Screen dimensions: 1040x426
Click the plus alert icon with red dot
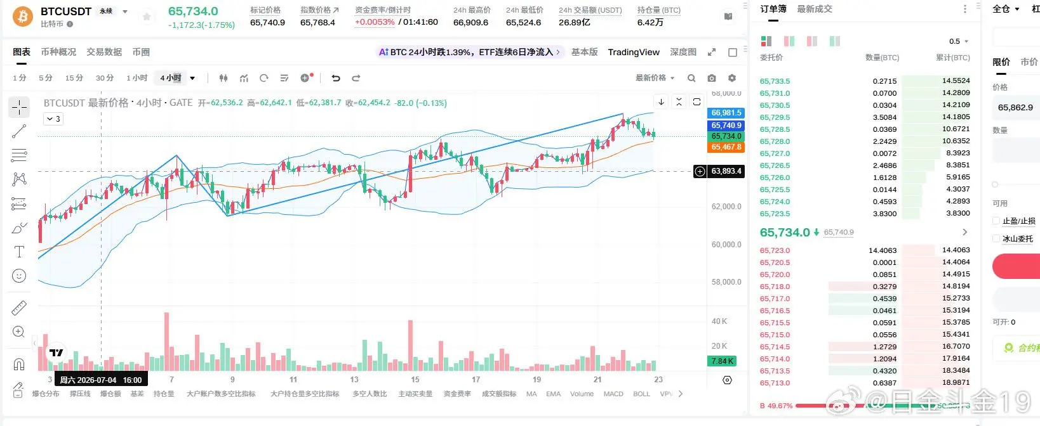tap(307, 78)
